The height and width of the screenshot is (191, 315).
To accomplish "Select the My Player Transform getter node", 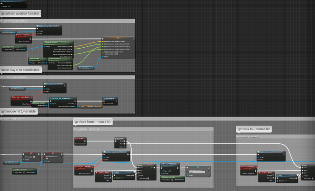I will pyautogui.click(x=90, y=107).
